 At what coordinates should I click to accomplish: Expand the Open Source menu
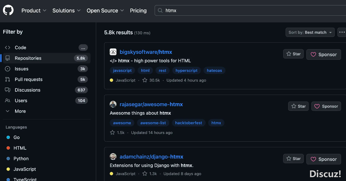tap(105, 11)
